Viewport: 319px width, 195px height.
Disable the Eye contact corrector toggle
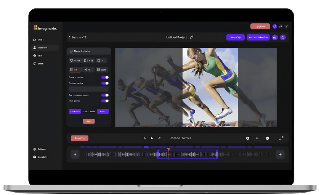coord(105,95)
